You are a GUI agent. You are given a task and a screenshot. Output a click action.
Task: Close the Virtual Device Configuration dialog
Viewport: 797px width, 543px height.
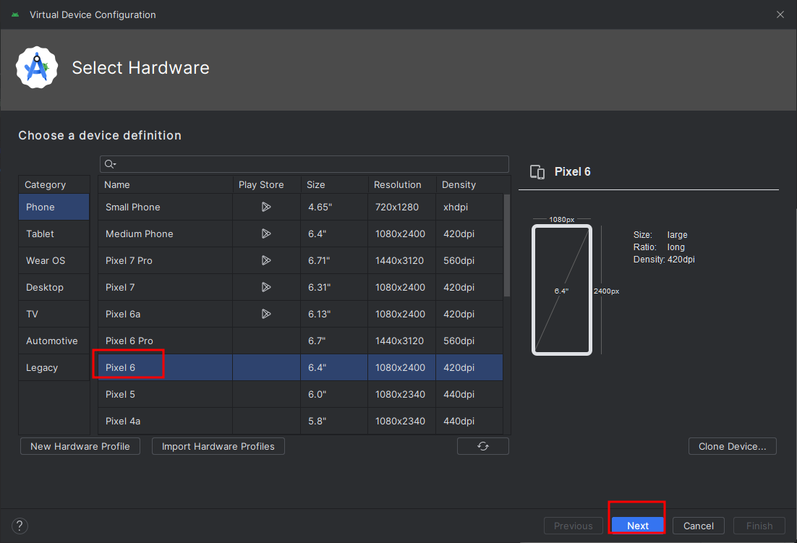click(780, 14)
